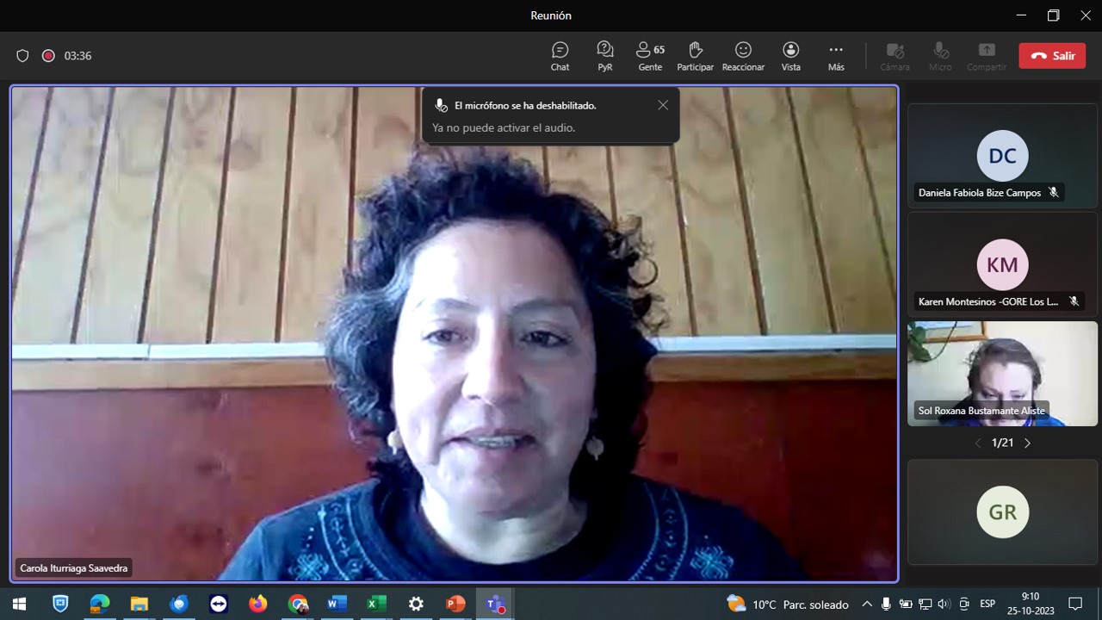Toggle the Micro microphone button

click(941, 56)
